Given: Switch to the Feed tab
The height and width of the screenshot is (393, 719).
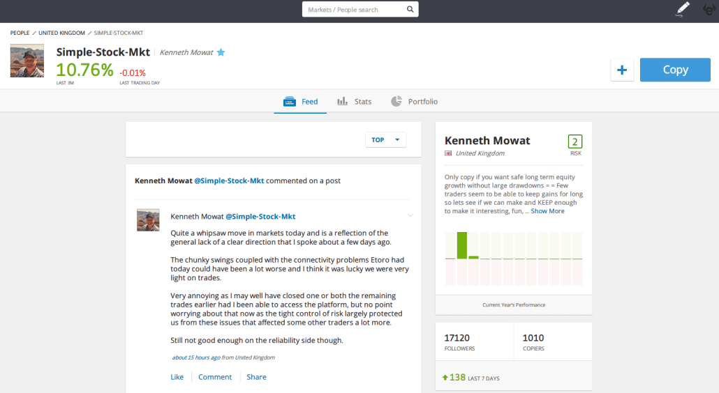Looking at the screenshot, I should 300,102.
